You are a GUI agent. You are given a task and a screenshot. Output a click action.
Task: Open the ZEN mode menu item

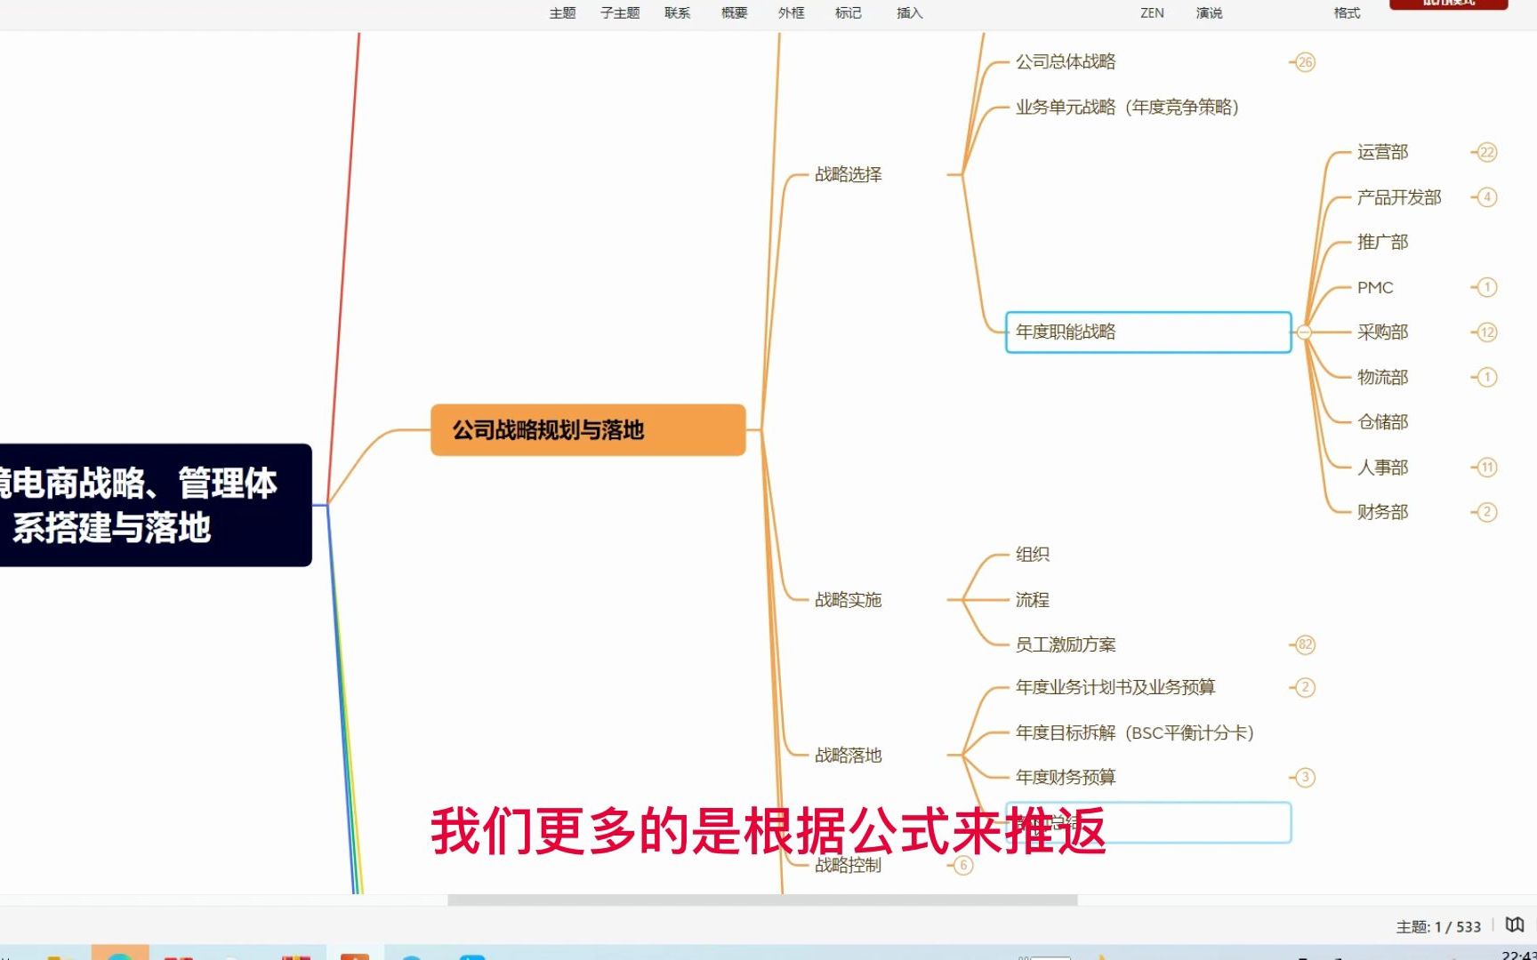tap(1152, 12)
